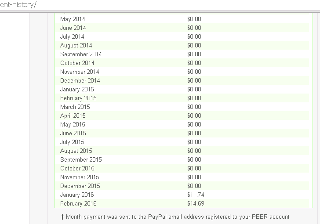The width and height of the screenshot is (320, 224).
Task: Click the November 2014 row label
Action: pyautogui.click(x=80, y=72)
